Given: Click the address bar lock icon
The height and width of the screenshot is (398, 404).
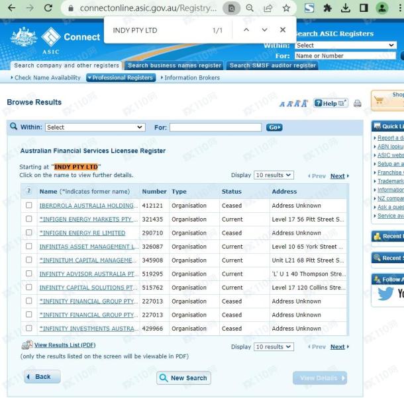Looking at the screenshot, I should tap(71, 9).
